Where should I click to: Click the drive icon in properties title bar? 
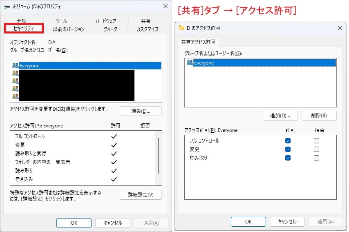tap(7, 7)
